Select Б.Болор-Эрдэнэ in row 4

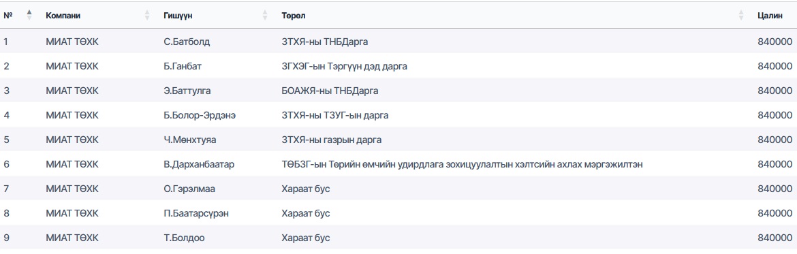click(199, 115)
